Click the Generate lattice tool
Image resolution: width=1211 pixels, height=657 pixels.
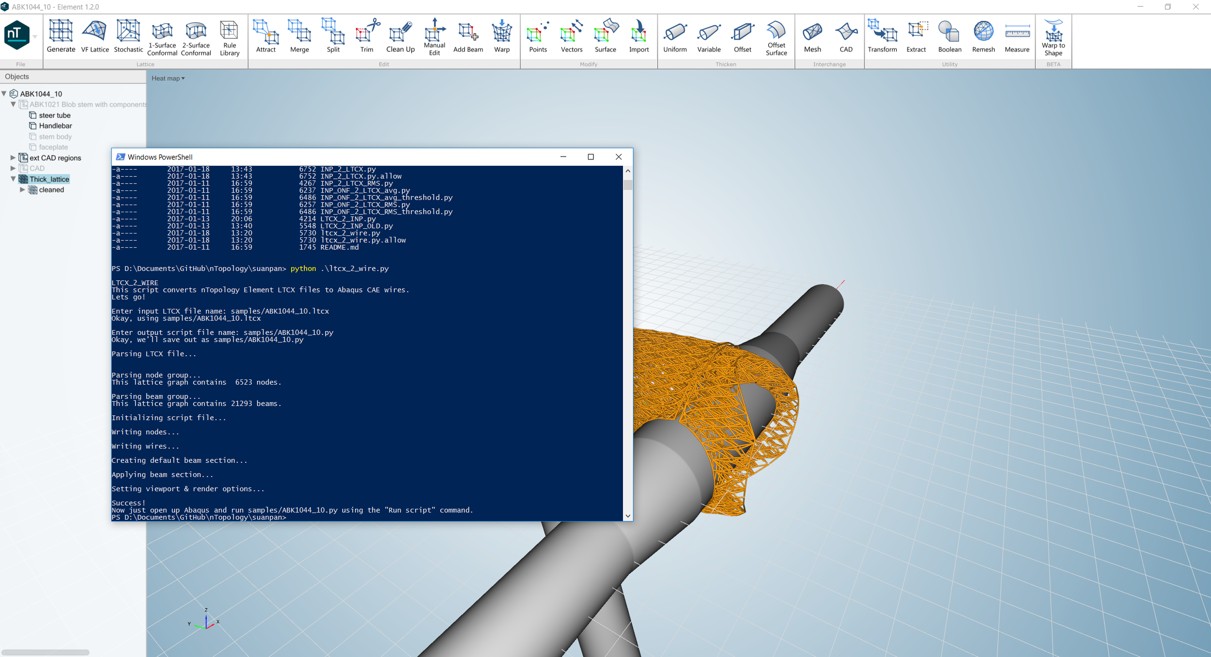tap(61, 36)
